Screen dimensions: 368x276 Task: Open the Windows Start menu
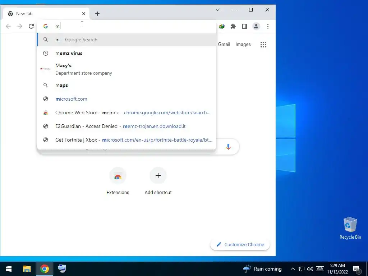[9, 269]
